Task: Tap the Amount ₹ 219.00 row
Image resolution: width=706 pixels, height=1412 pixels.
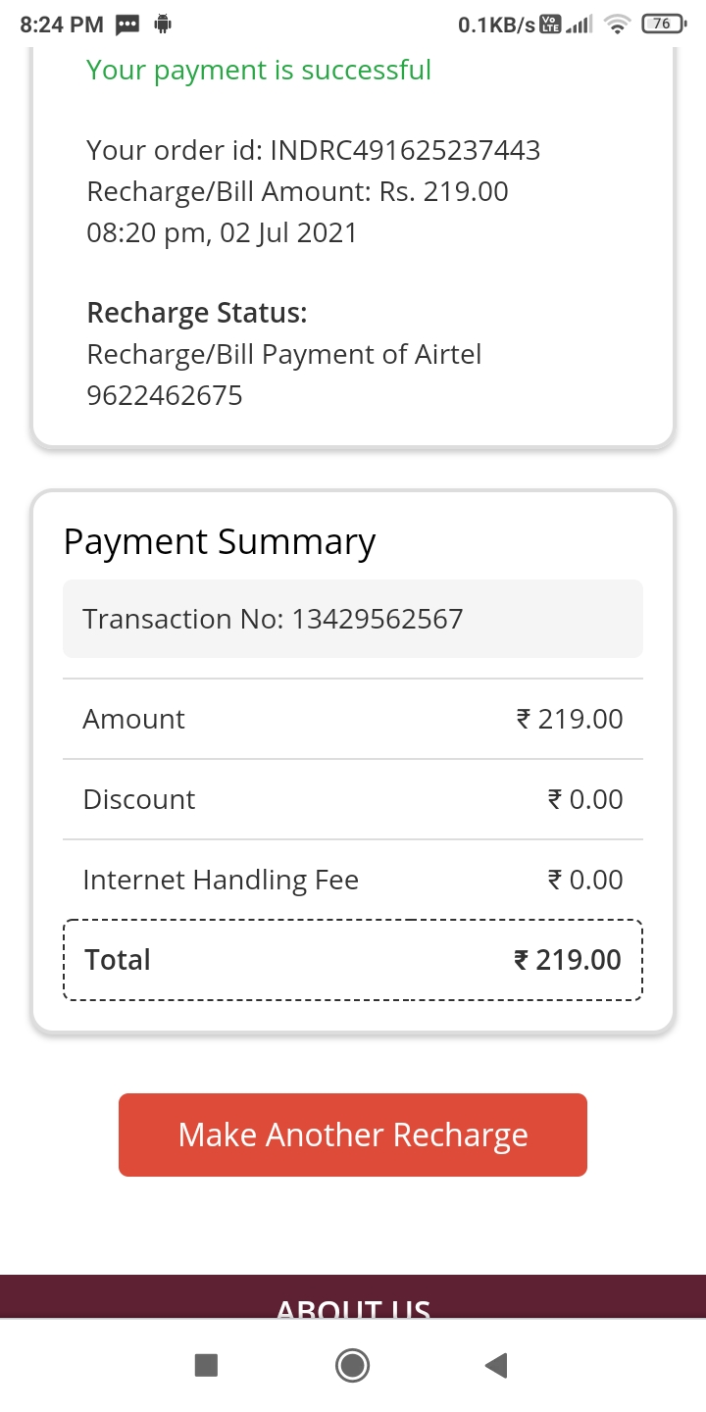Action: [x=353, y=719]
